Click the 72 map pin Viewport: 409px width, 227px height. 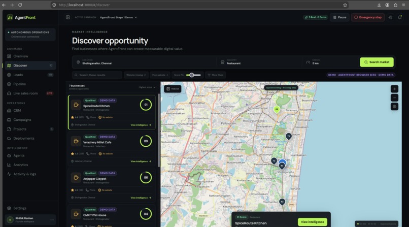tap(274, 161)
